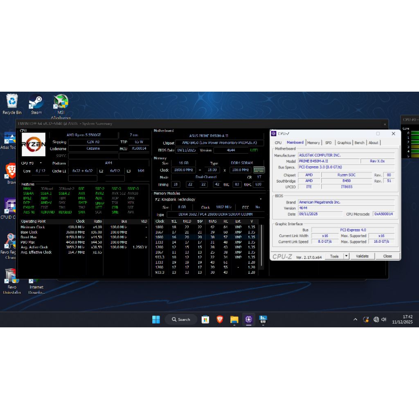Select the highlighted 1600 MHz XMP profile row
419x419 pixels.
pyautogui.click(x=205, y=237)
